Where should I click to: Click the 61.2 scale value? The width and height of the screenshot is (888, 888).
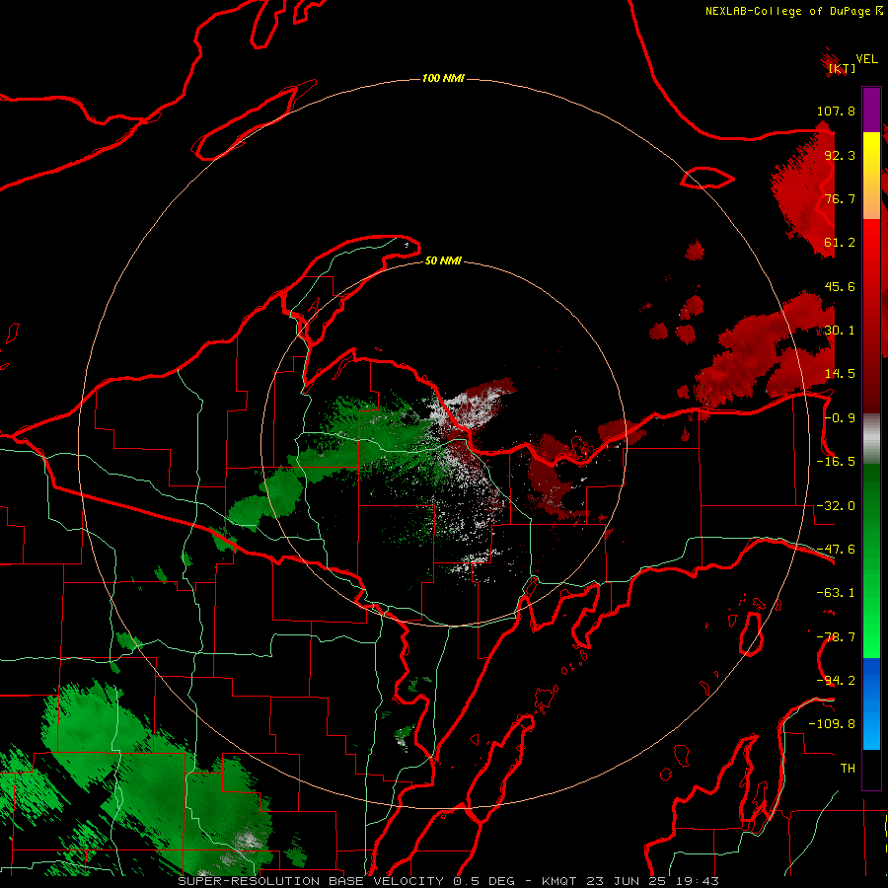pos(840,243)
